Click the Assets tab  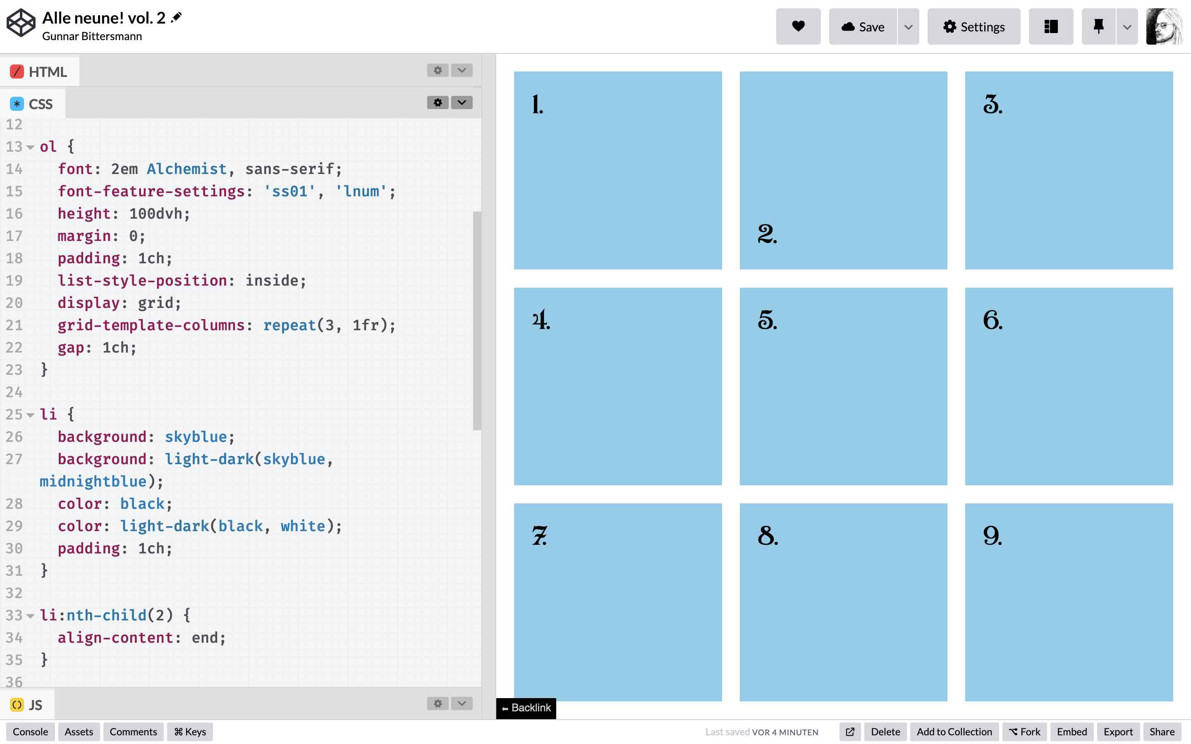click(79, 731)
